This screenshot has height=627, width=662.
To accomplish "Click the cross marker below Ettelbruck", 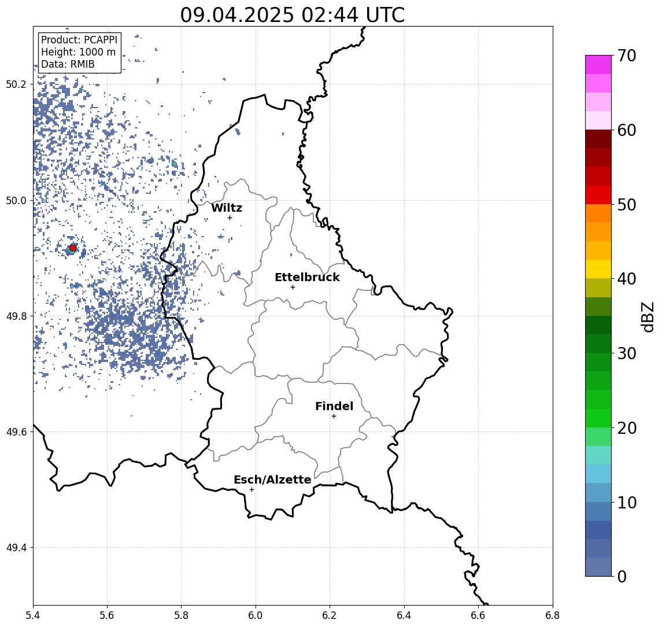I will pos(293,287).
